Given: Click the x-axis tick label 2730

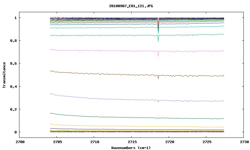Looking at the screenshot, I should tap(244, 142).
